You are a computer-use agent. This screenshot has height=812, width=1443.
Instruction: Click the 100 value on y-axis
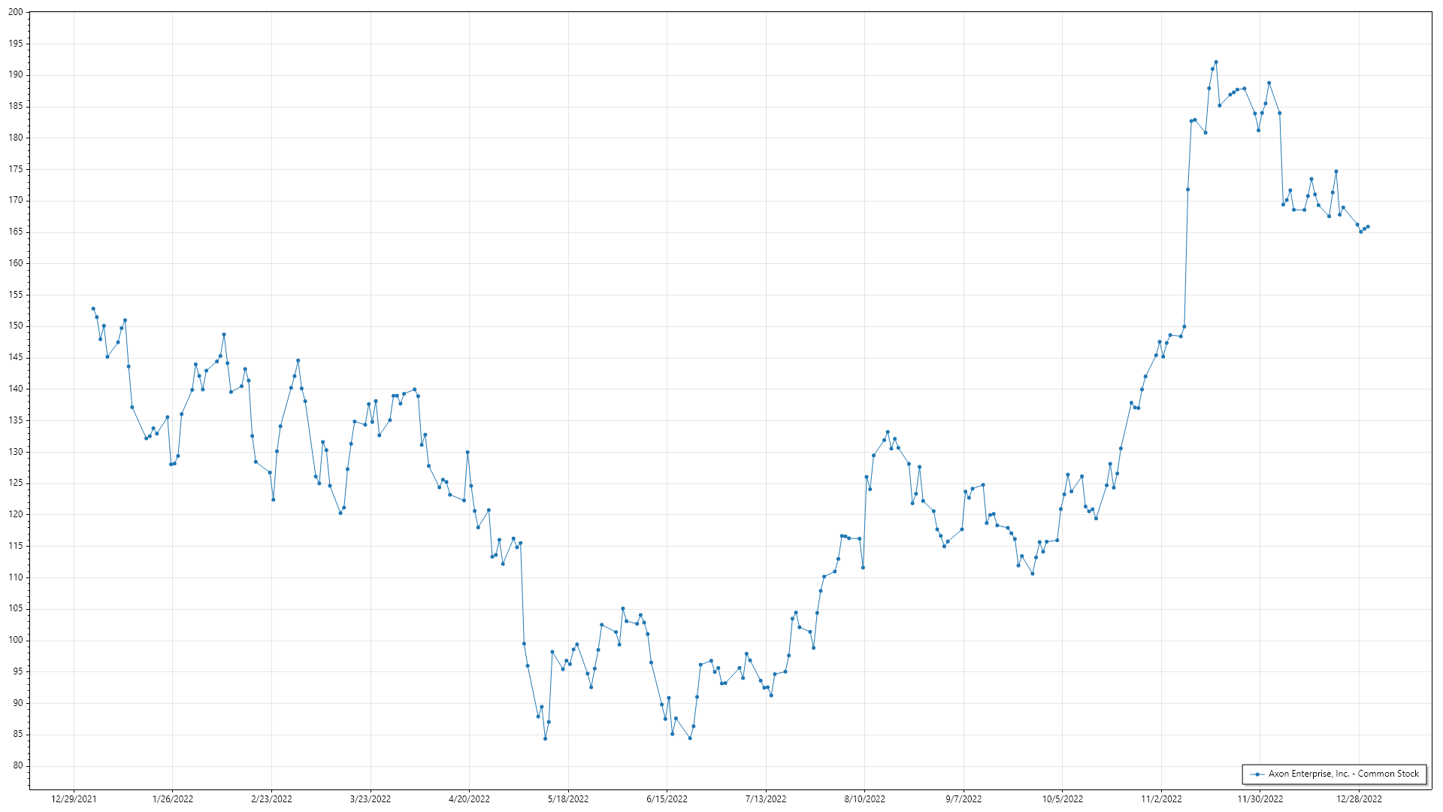tap(16, 641)
